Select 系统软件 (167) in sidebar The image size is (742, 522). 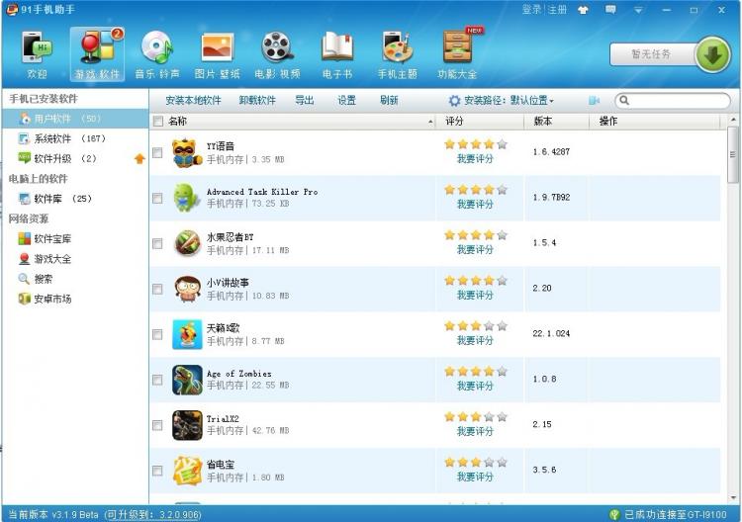[x=75, y=138]
